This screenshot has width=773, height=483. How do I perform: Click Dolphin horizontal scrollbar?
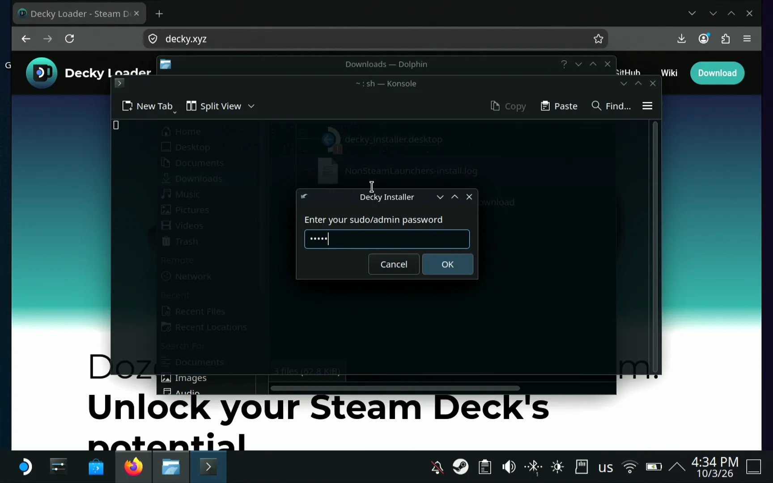395,388
